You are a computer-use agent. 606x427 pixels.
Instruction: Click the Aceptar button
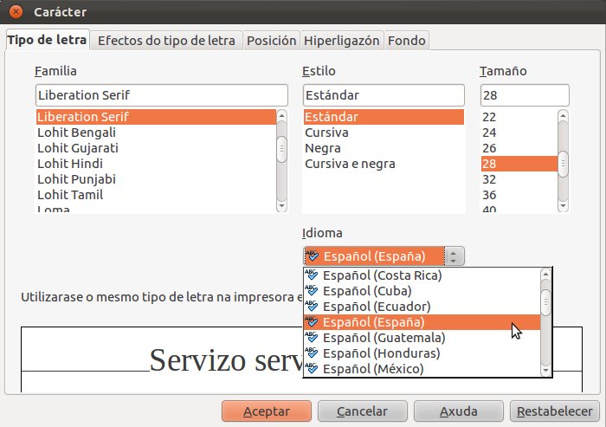click(x=267, y=411)
